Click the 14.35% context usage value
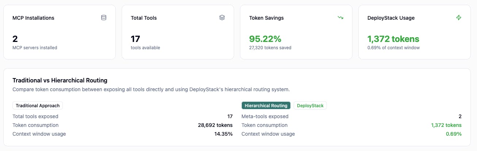This screenshot has height=151, width=477. [224, 134]
